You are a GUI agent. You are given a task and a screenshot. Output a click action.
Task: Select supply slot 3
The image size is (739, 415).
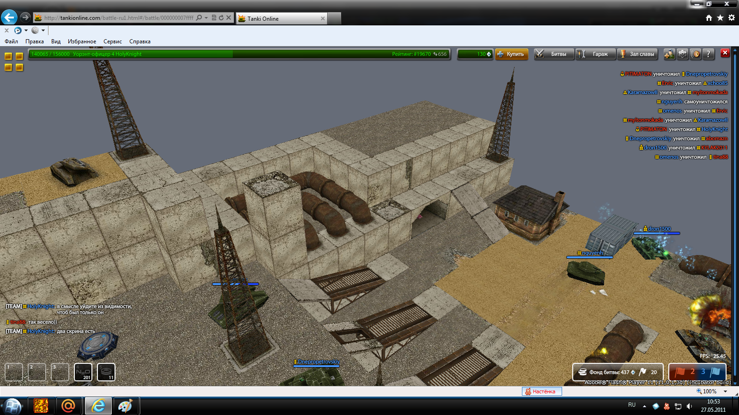tap(60, 372)
